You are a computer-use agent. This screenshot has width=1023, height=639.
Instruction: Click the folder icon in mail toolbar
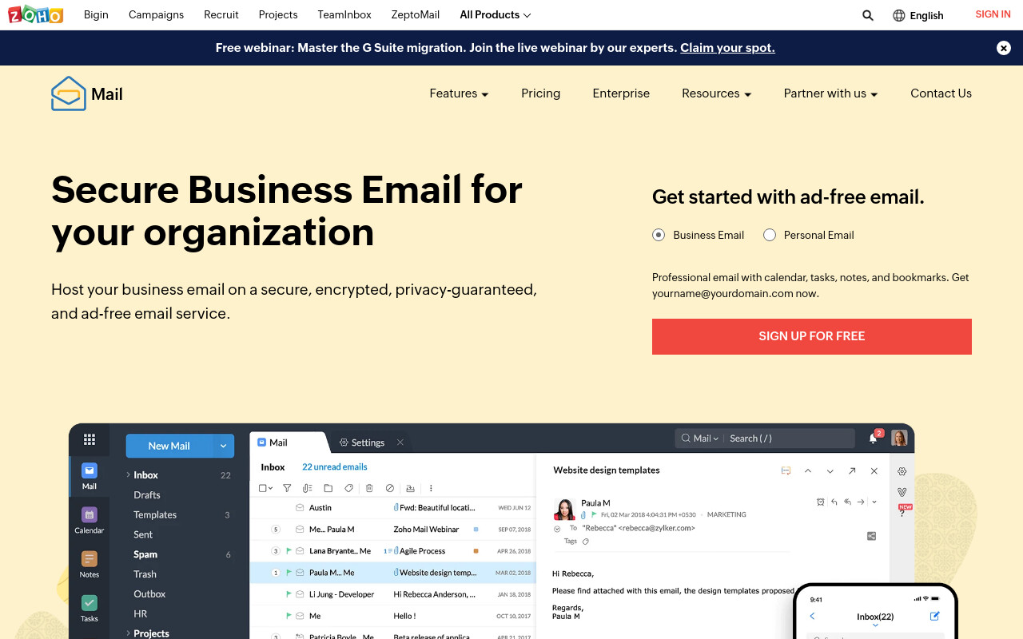328,488
